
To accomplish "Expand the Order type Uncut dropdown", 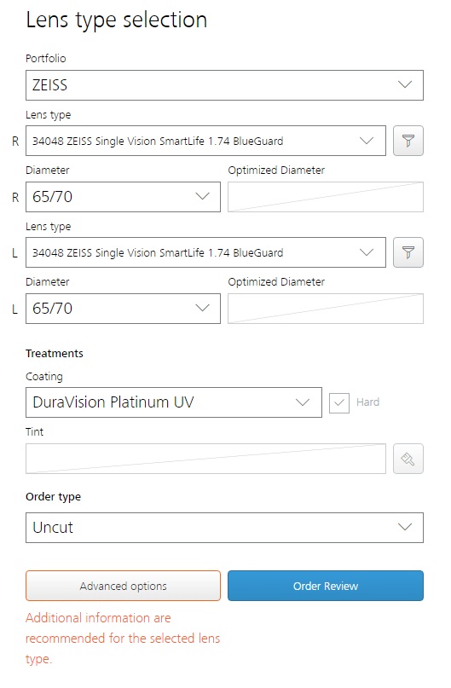I will click(224, 528).
